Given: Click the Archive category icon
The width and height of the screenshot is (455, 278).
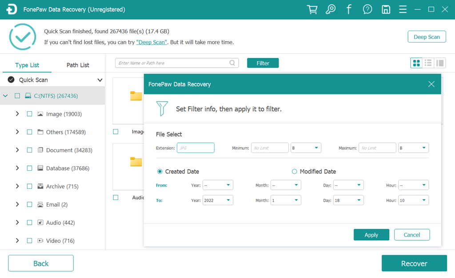Looking at the screenshot, I should click(40, 186).
